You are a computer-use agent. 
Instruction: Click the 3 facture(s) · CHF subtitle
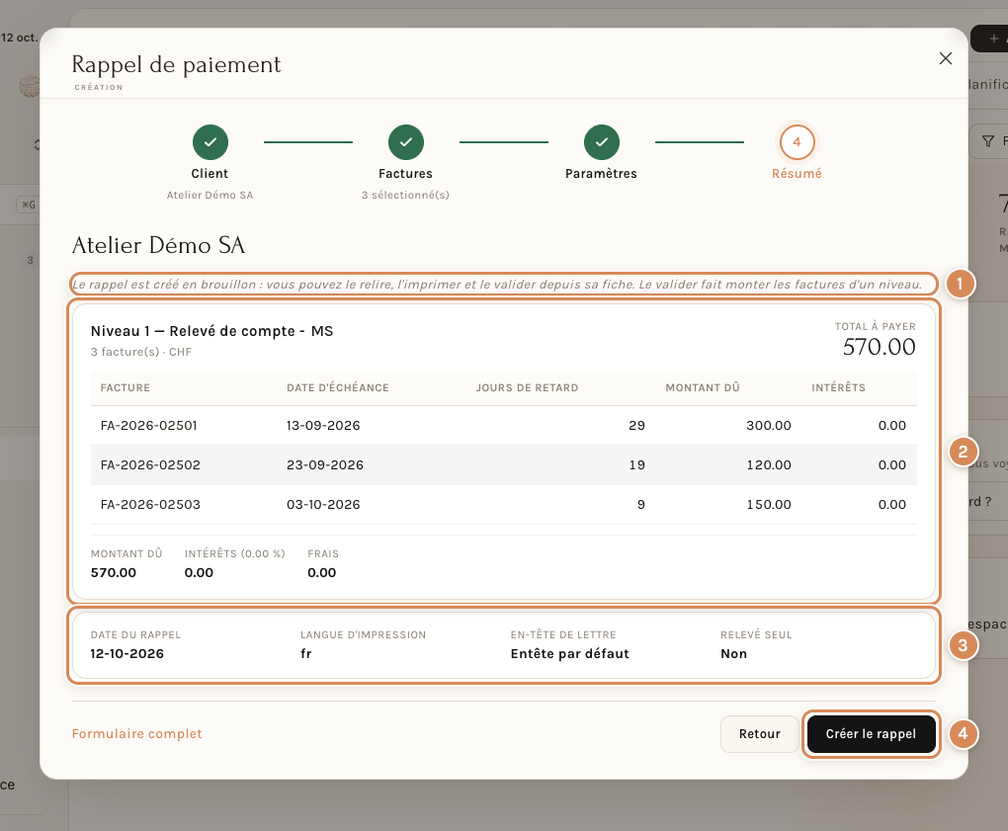pyautogui.click(x=141, y=352)
